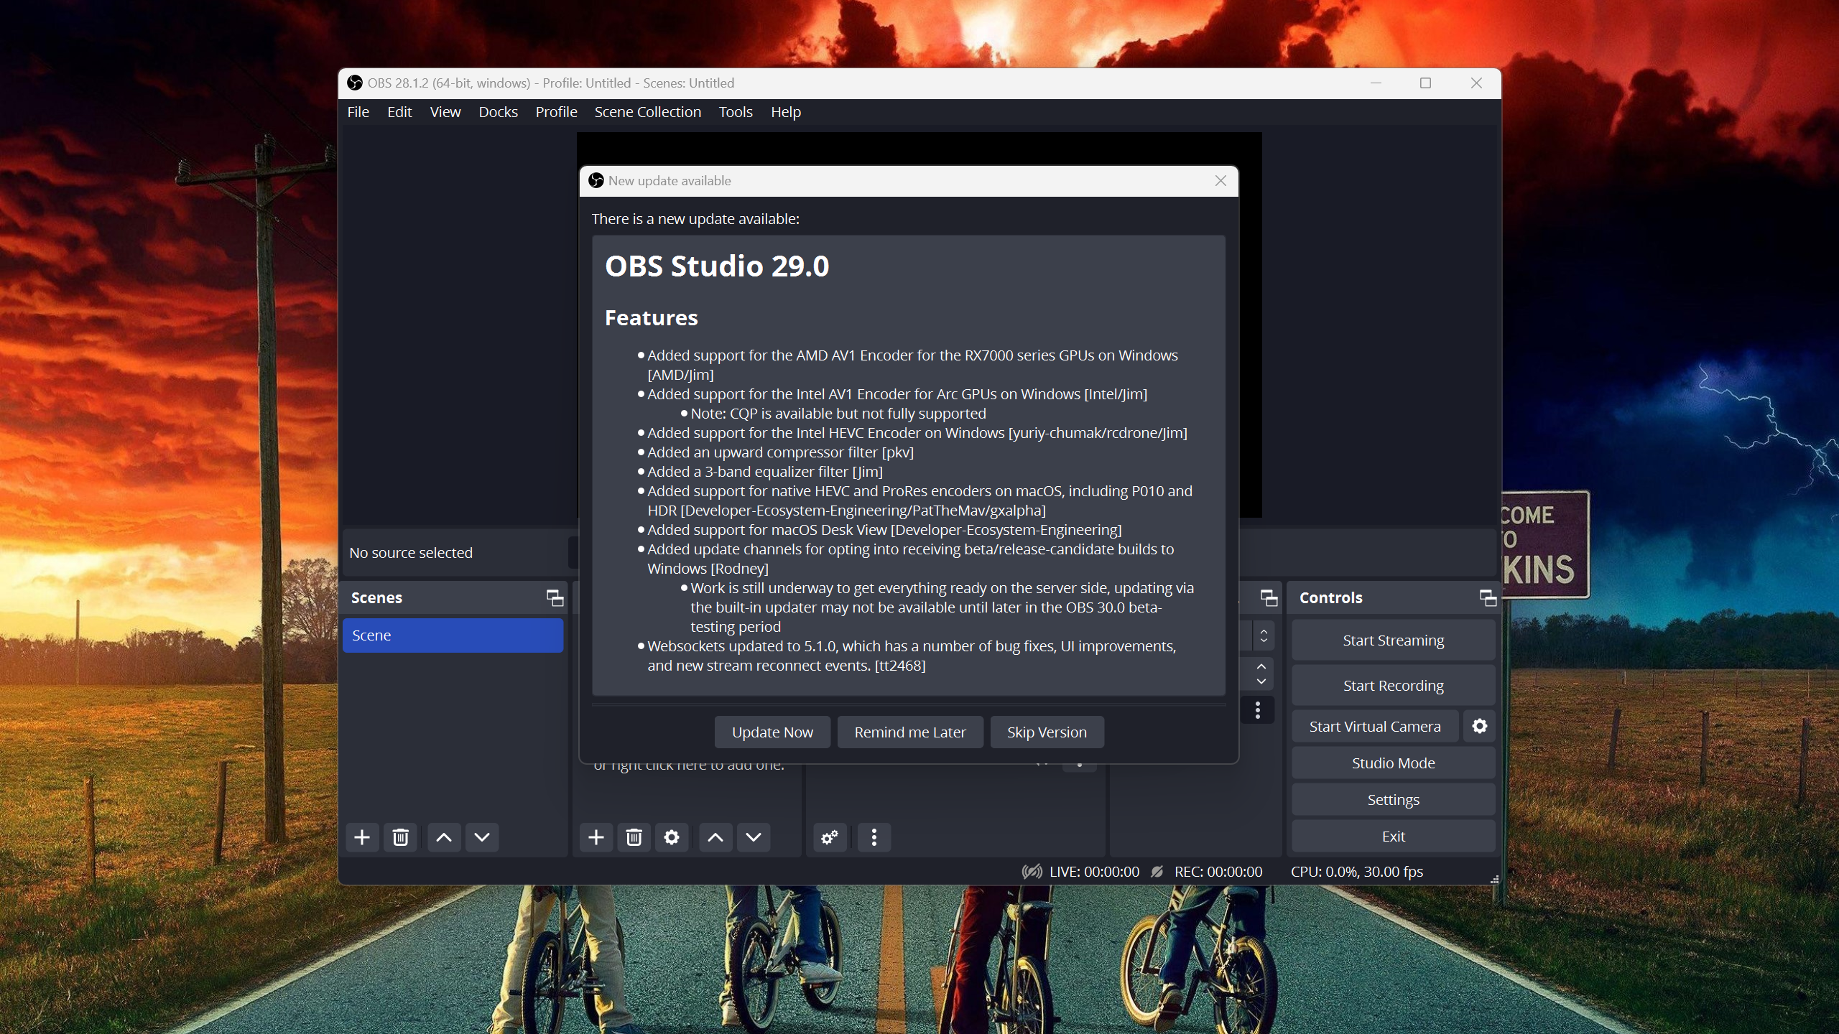Open advanced audio properties gears icon
Image resolution: width=1839 pixels, height=1034 pixels.
pos(830,837)
